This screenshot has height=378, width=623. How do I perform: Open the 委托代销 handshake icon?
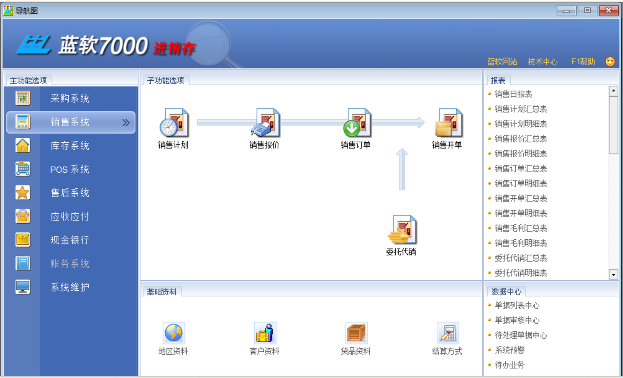(402, 230)
